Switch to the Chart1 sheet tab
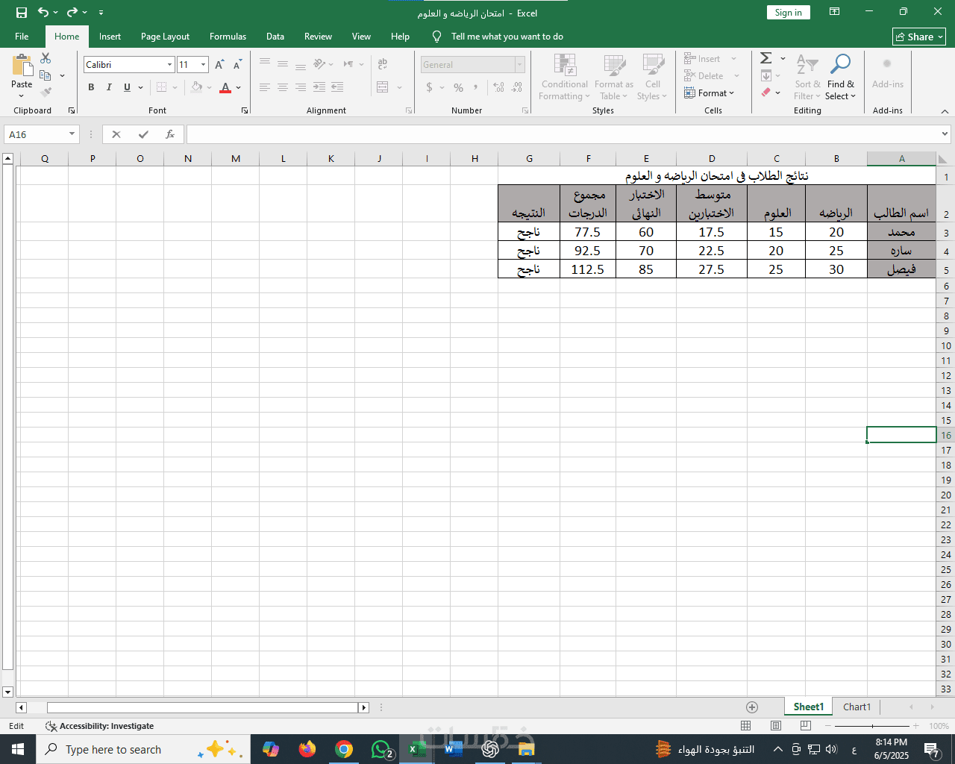 (857, 707)
